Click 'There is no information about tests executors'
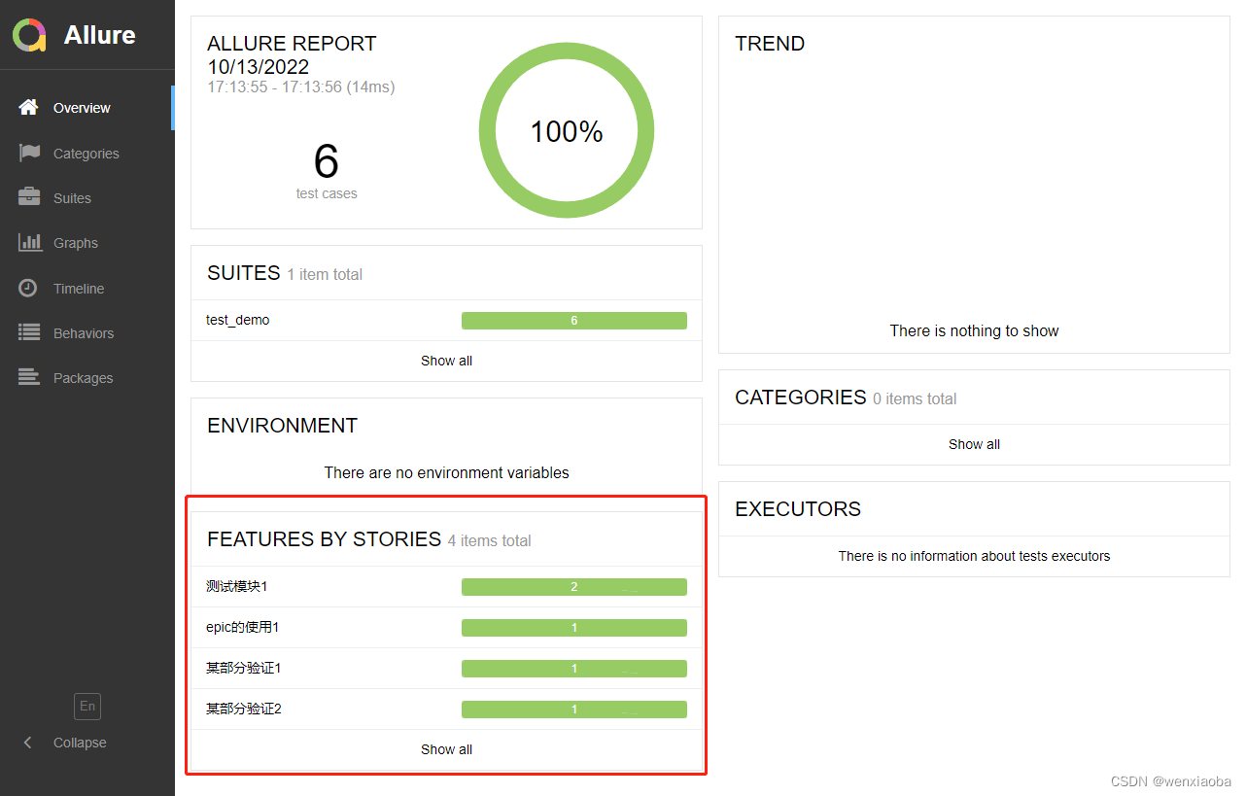Screen dimensions: 1246x796 (x=974, y=556)
